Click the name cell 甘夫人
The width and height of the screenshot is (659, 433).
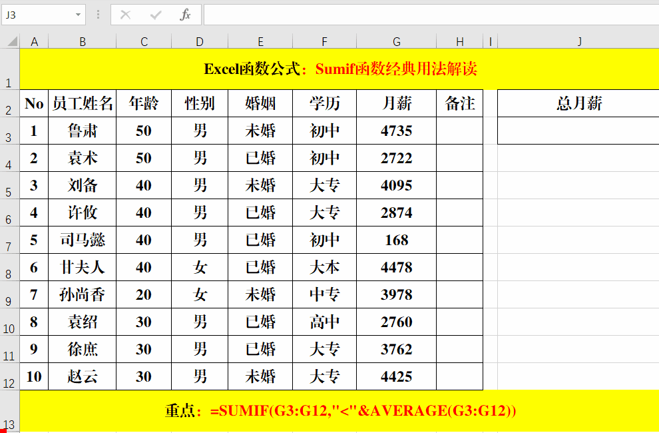[x=83, y=268]
